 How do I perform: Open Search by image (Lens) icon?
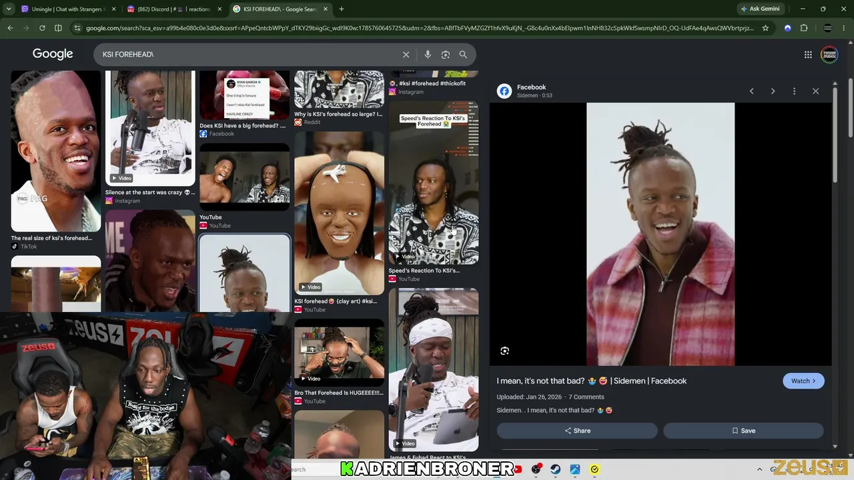[x=446, y=55]
